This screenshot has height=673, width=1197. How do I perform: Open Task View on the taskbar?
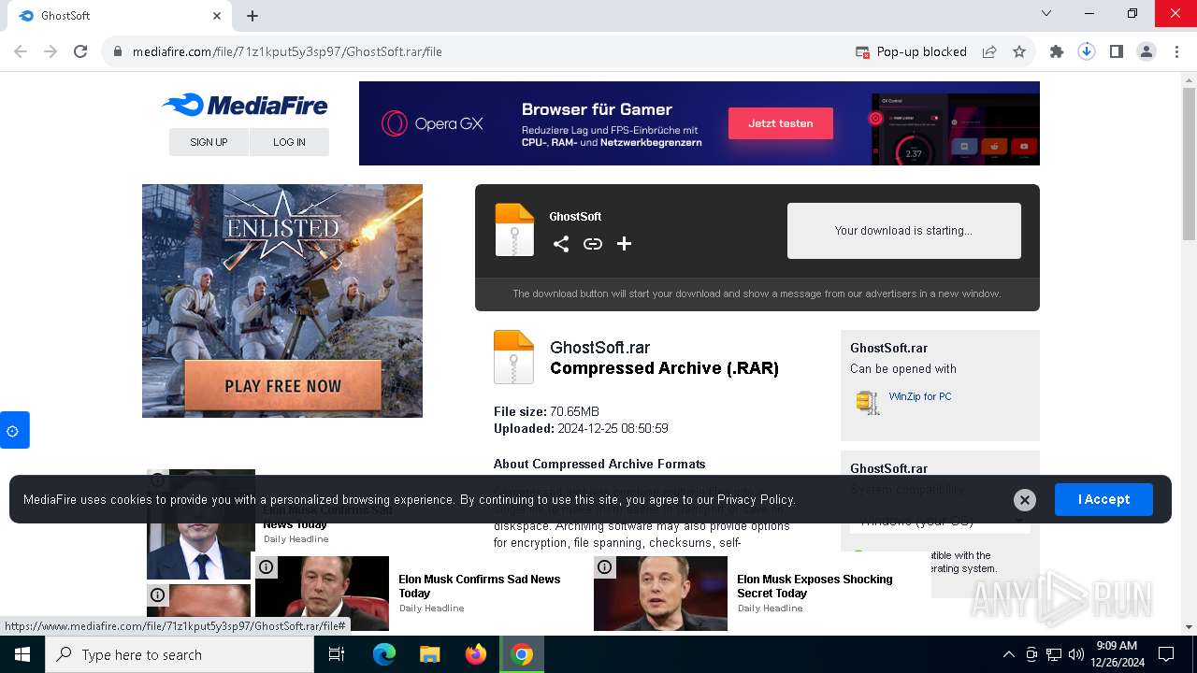tap(337, 654)
